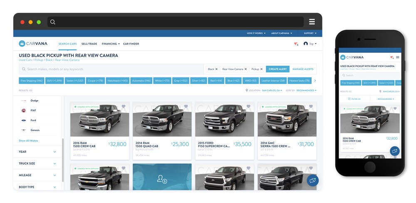Tap the favorites heart in the phone header
The image size is (416, 203).
point(392,57)
